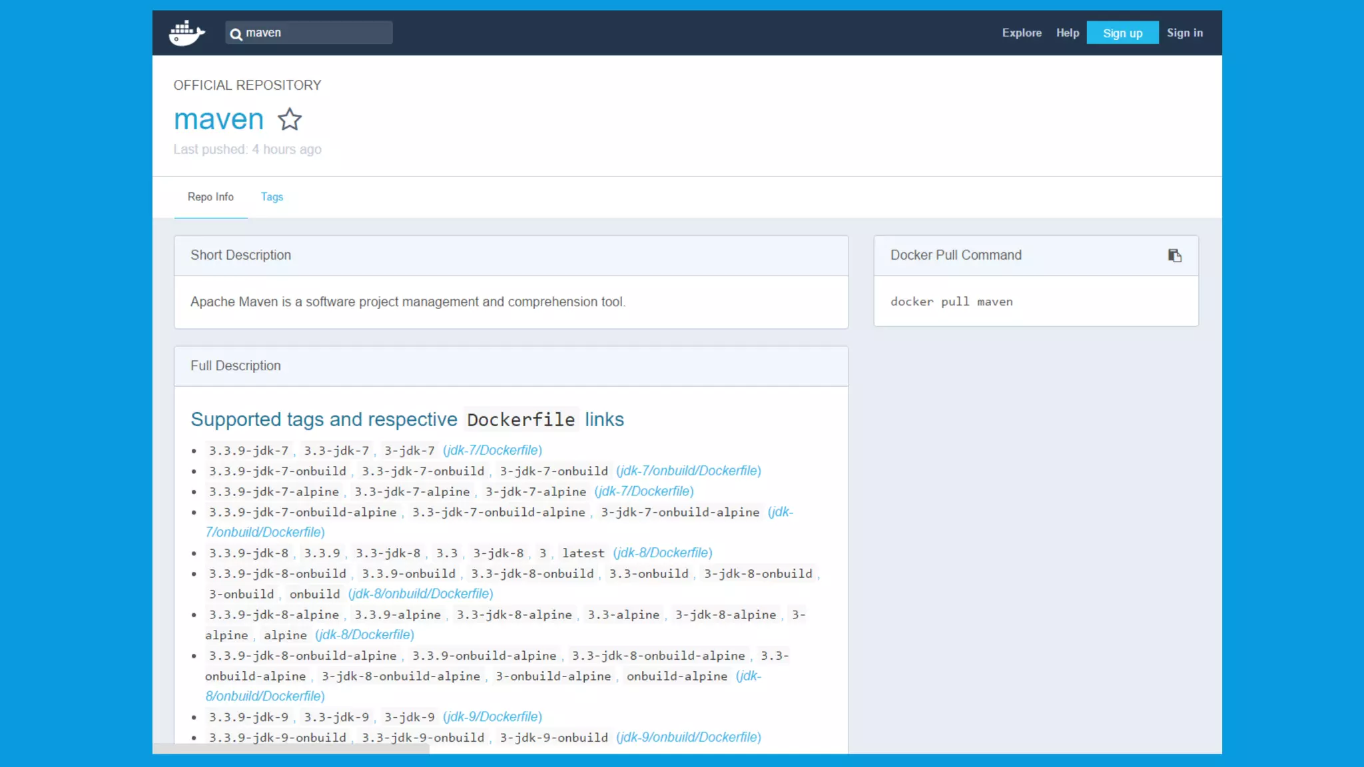This screenshot has height=767, width=1364.
Task: Open the first jdk-7/Dockerfile link
Action: click(x=492, y=451)
